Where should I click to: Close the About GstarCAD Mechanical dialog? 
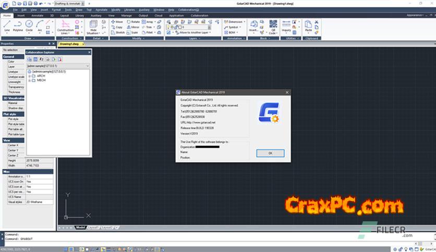pos(287,93)
